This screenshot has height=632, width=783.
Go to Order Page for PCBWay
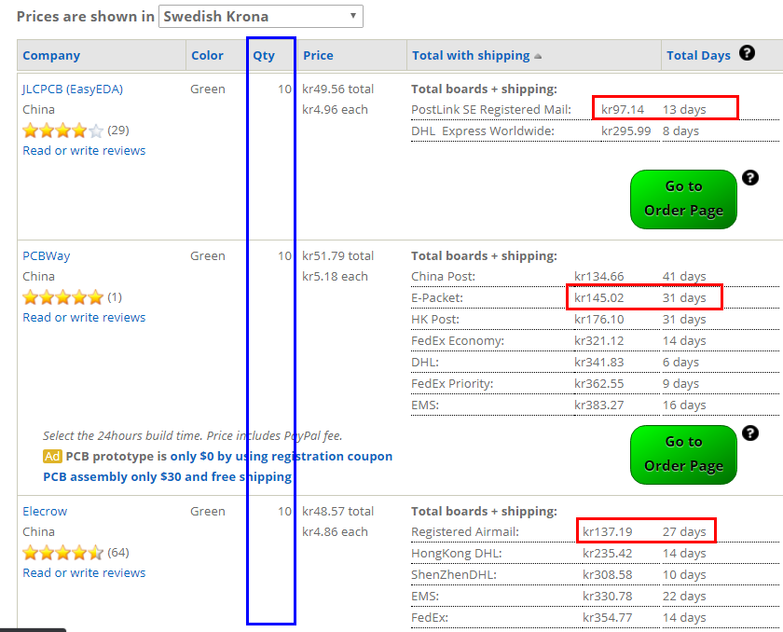pos(683,455)
